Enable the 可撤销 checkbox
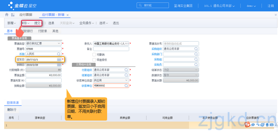278x132 pixels. click(x=94, y=55)
